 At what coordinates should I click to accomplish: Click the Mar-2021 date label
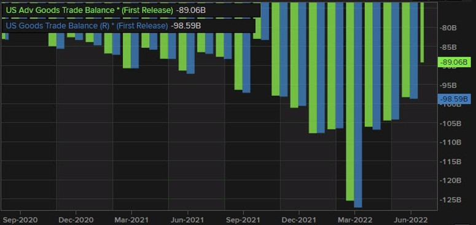pyautogui.click(x=131, y=219)
